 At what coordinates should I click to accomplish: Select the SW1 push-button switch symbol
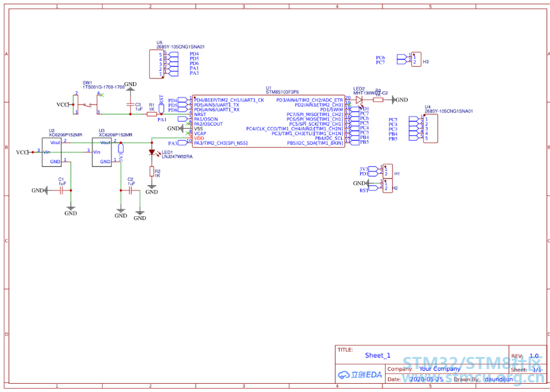pos(87,104)
